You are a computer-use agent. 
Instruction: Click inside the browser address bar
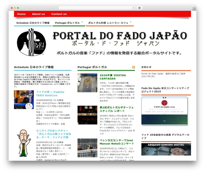96,8
